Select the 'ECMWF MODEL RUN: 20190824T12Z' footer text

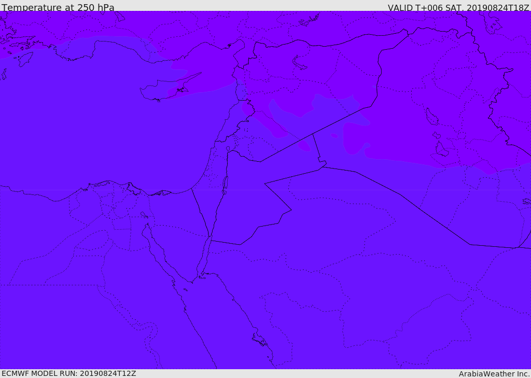pyautogui.click(x=69, y=374)
